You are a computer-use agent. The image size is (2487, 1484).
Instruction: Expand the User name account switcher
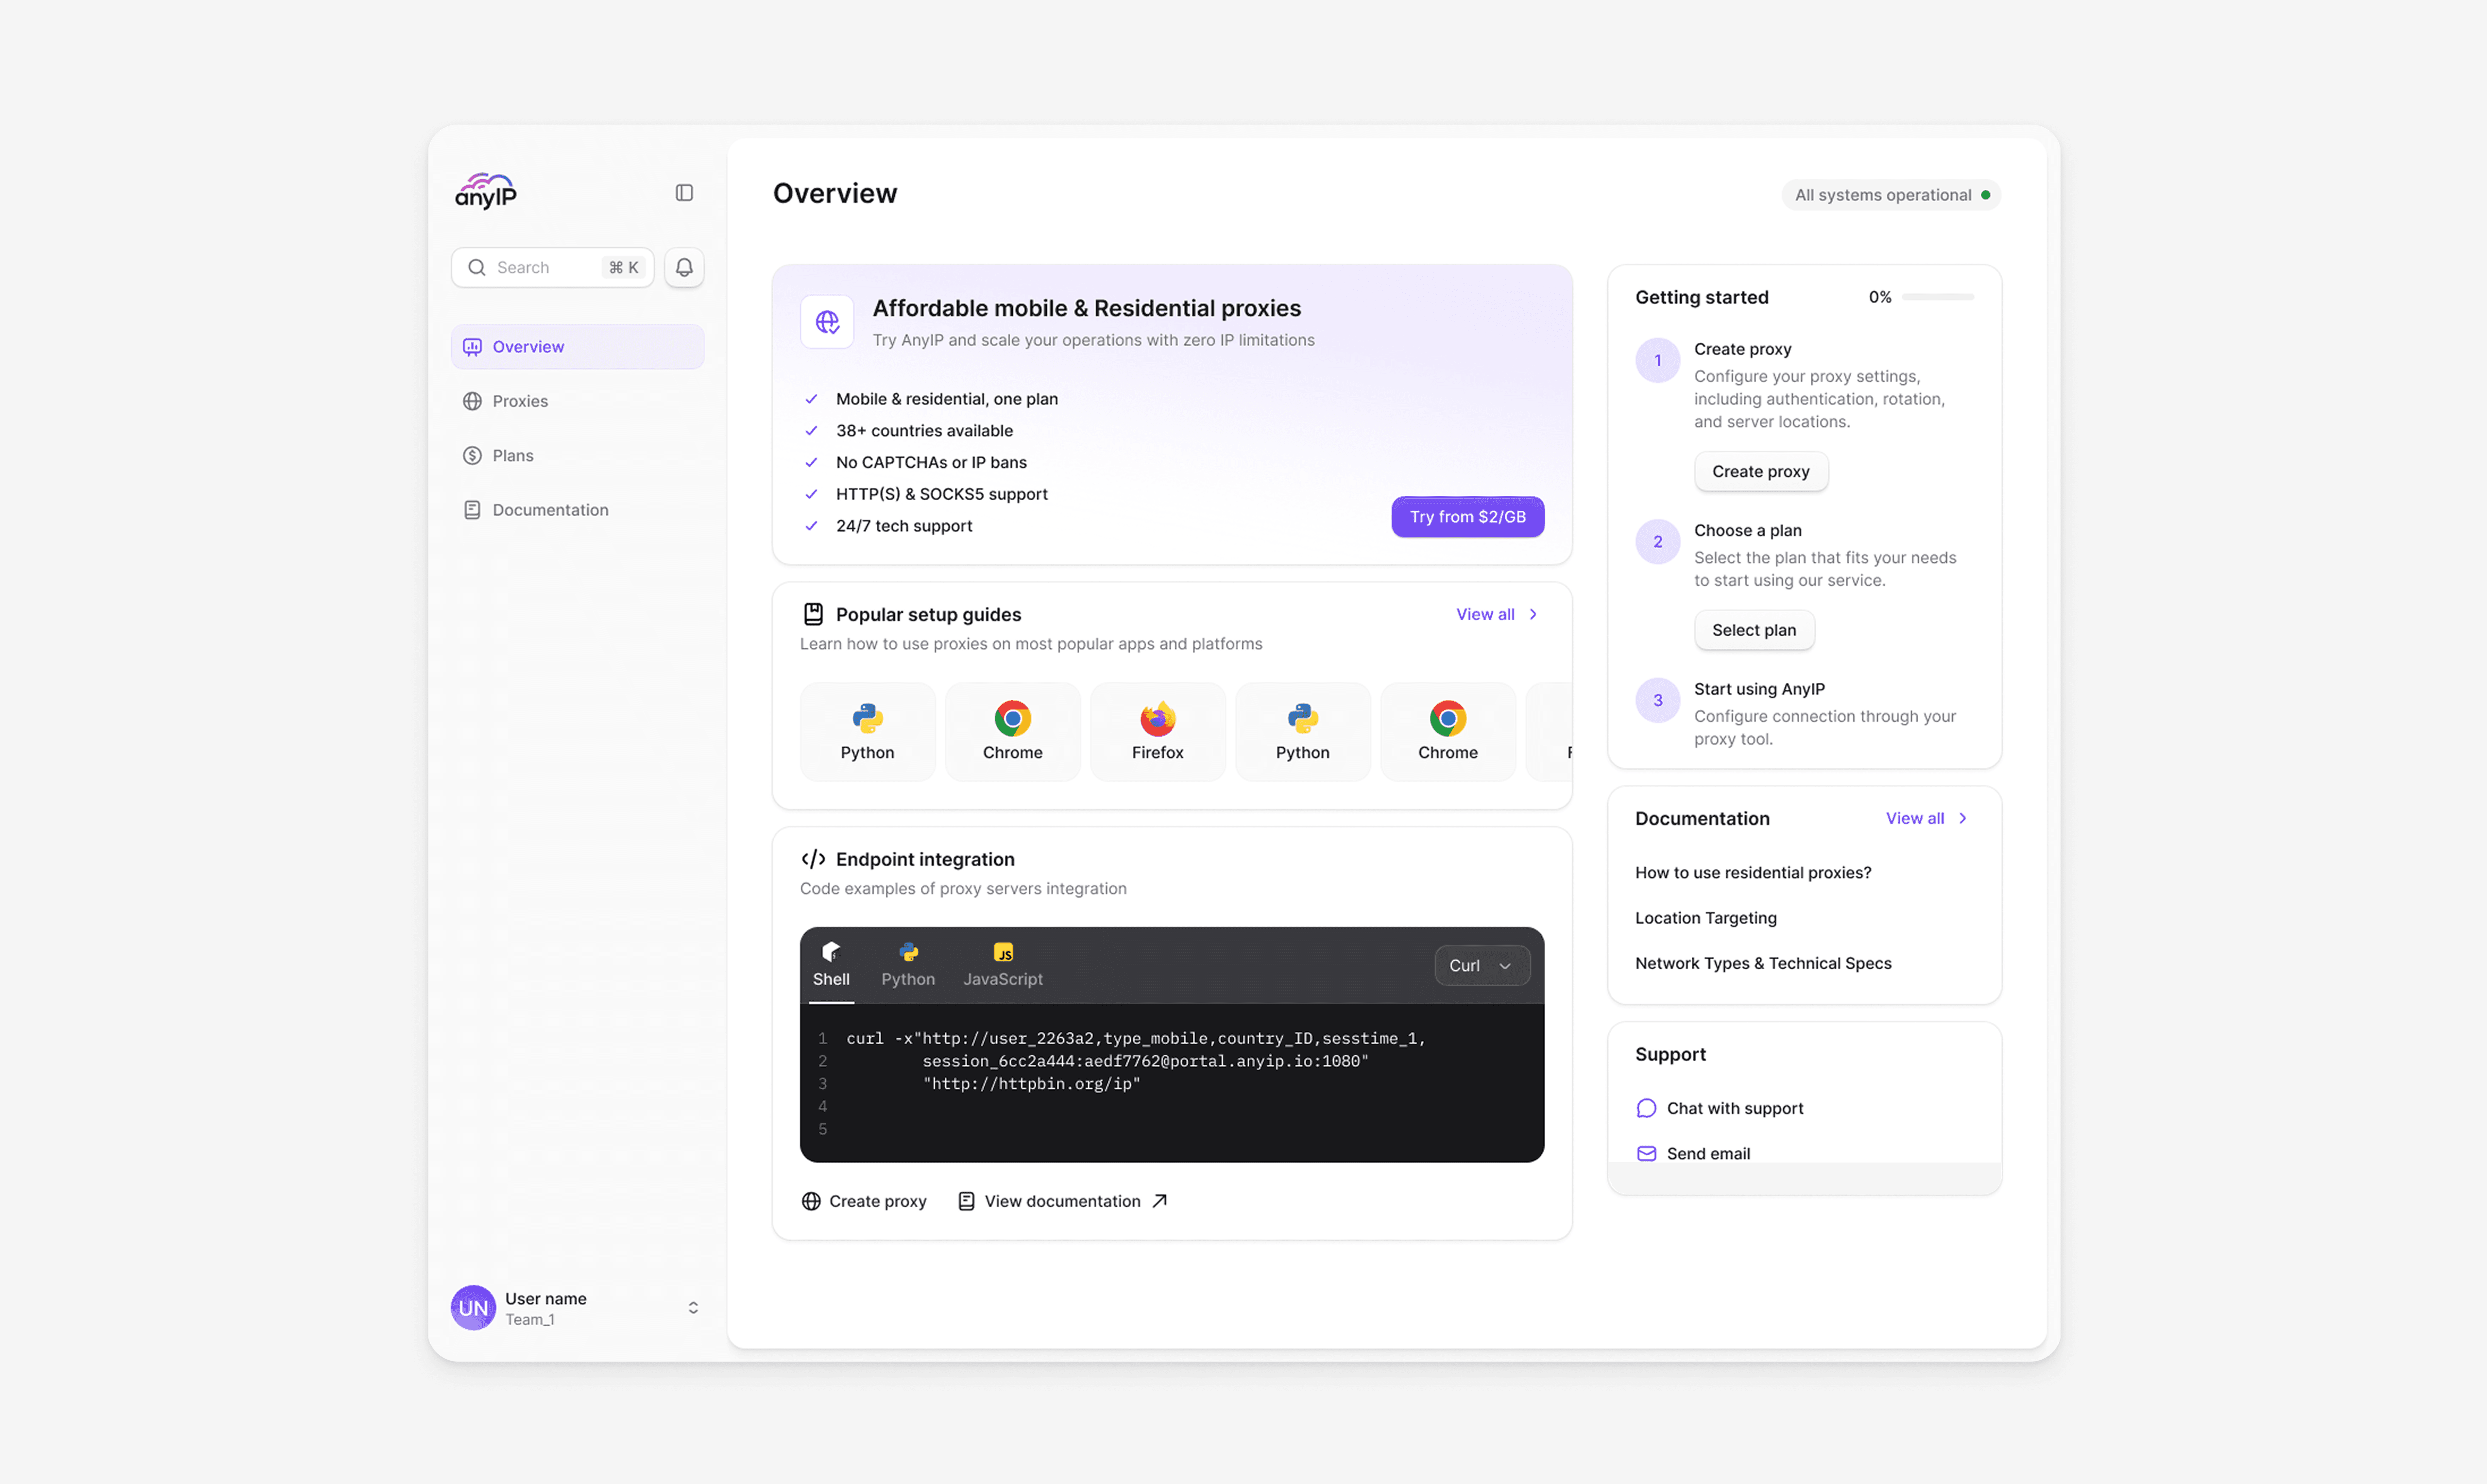point(692,1308)
